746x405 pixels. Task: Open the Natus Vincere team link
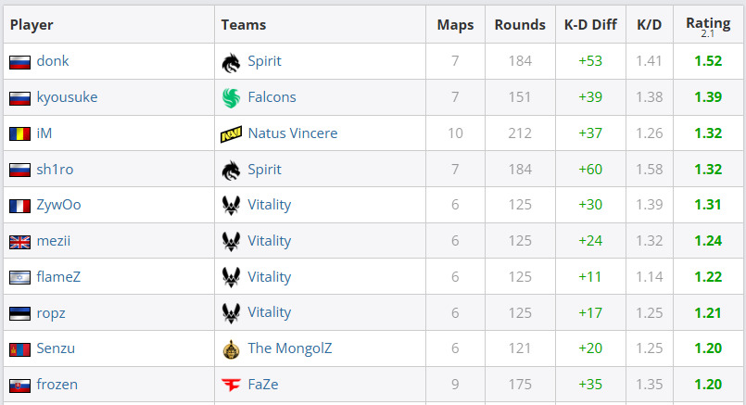(292, 133)
